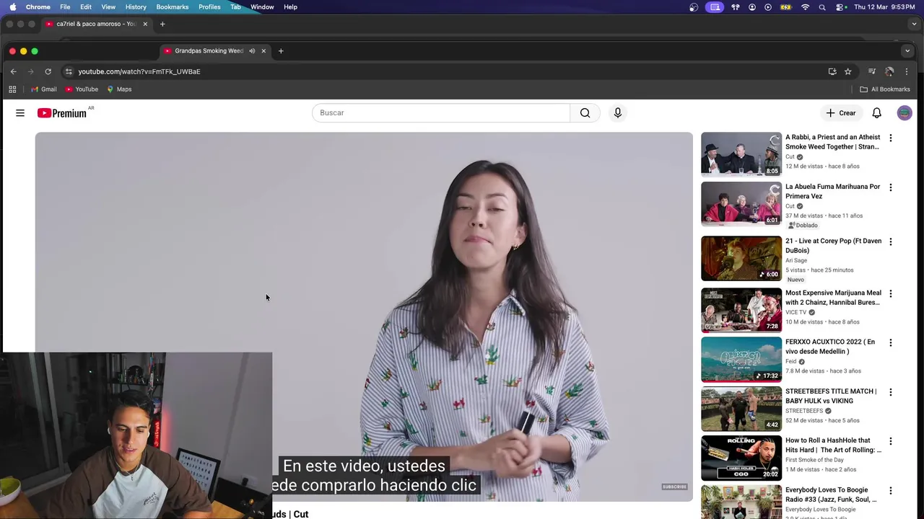The width and height of the screenshot is (924, 519).
Task: Open the Window menu
Action: [x=262, y=7]
